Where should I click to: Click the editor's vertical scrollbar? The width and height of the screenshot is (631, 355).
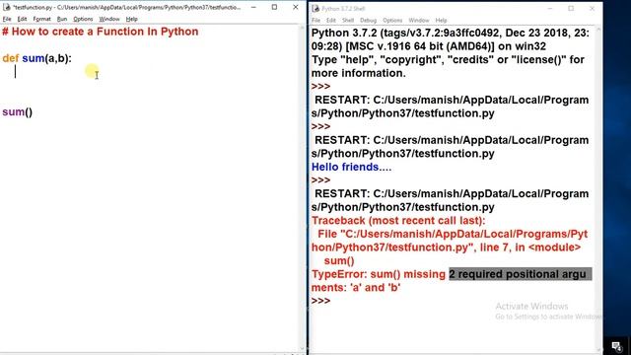click(303, 187)
